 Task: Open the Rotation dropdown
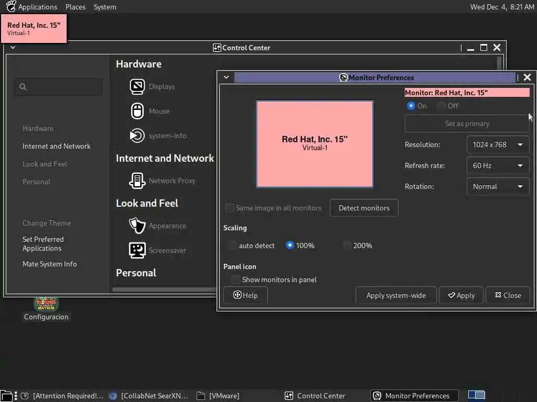498,186
